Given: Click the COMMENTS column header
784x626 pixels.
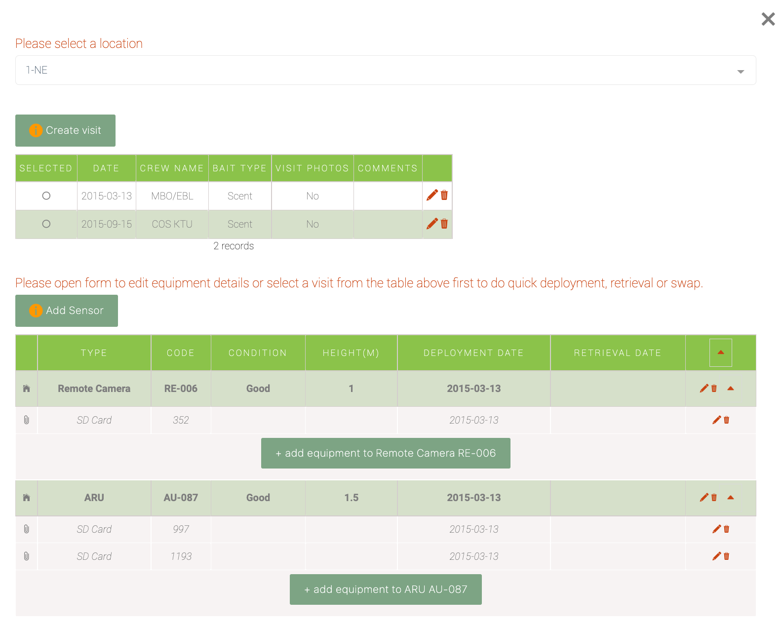Looking at the screenshot, I should pos(388,168).
